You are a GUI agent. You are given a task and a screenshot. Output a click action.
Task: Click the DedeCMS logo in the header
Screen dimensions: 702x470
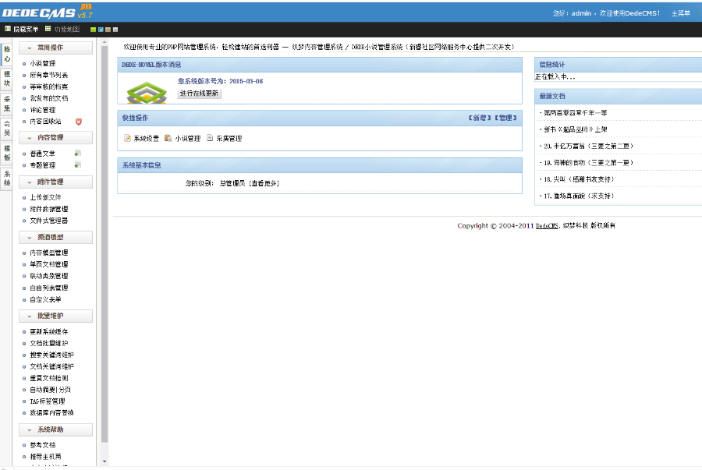point(47,12)
